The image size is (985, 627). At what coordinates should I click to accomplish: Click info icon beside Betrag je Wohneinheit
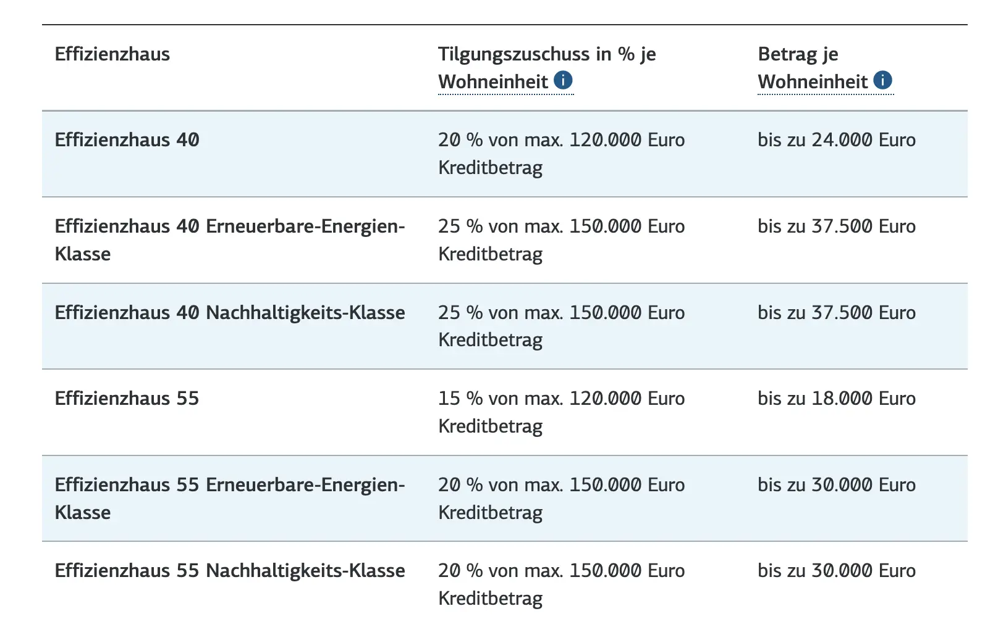[882, 80]
